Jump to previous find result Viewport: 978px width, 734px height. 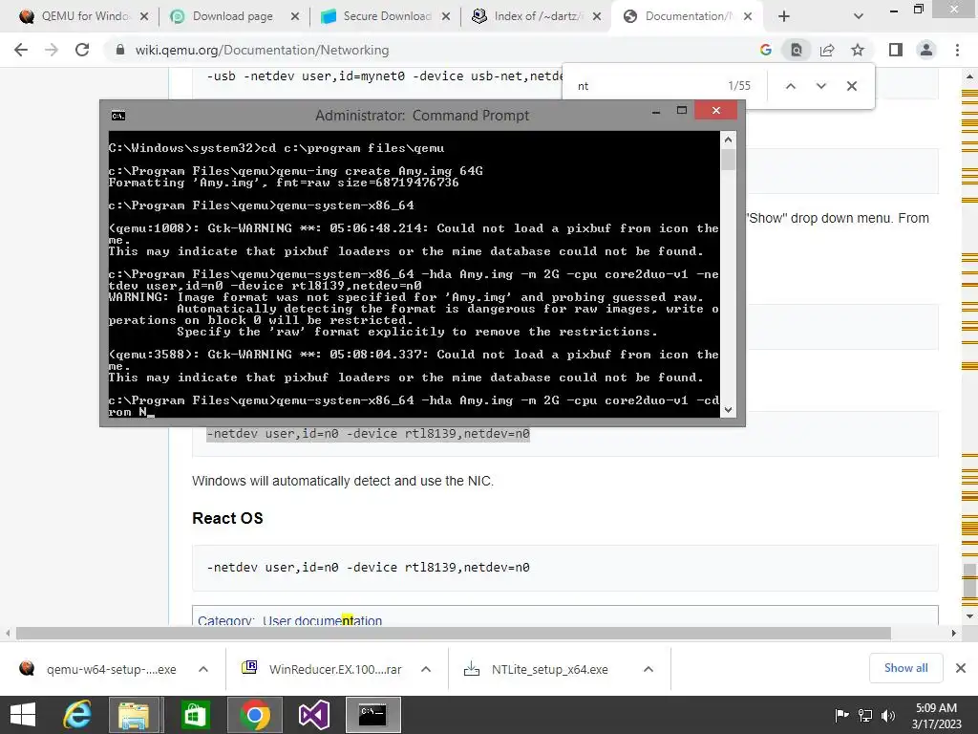tap(790, 86)
